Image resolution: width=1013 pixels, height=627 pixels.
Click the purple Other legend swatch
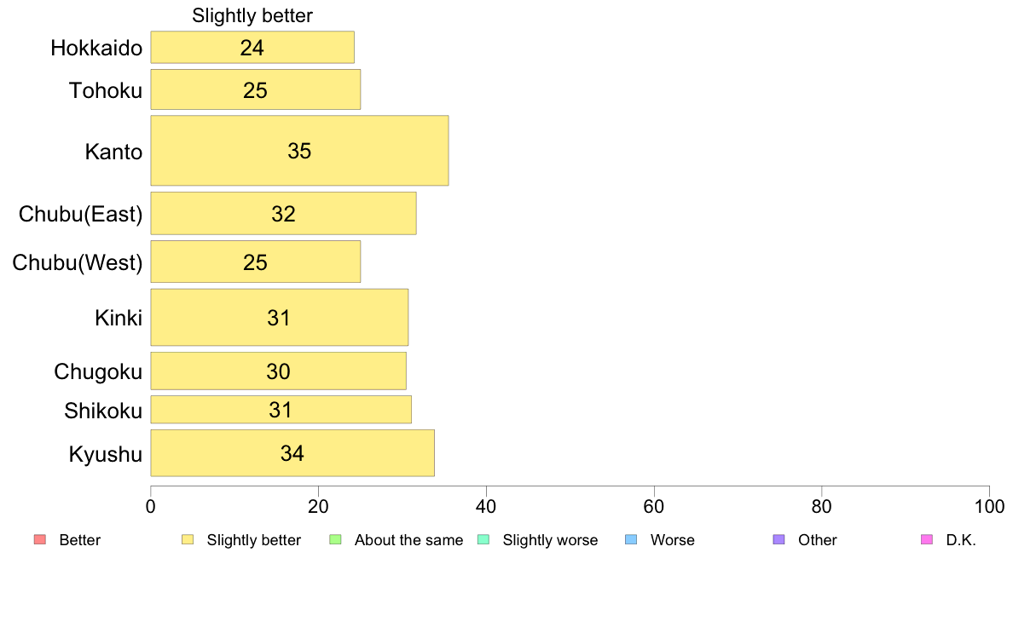779,539
